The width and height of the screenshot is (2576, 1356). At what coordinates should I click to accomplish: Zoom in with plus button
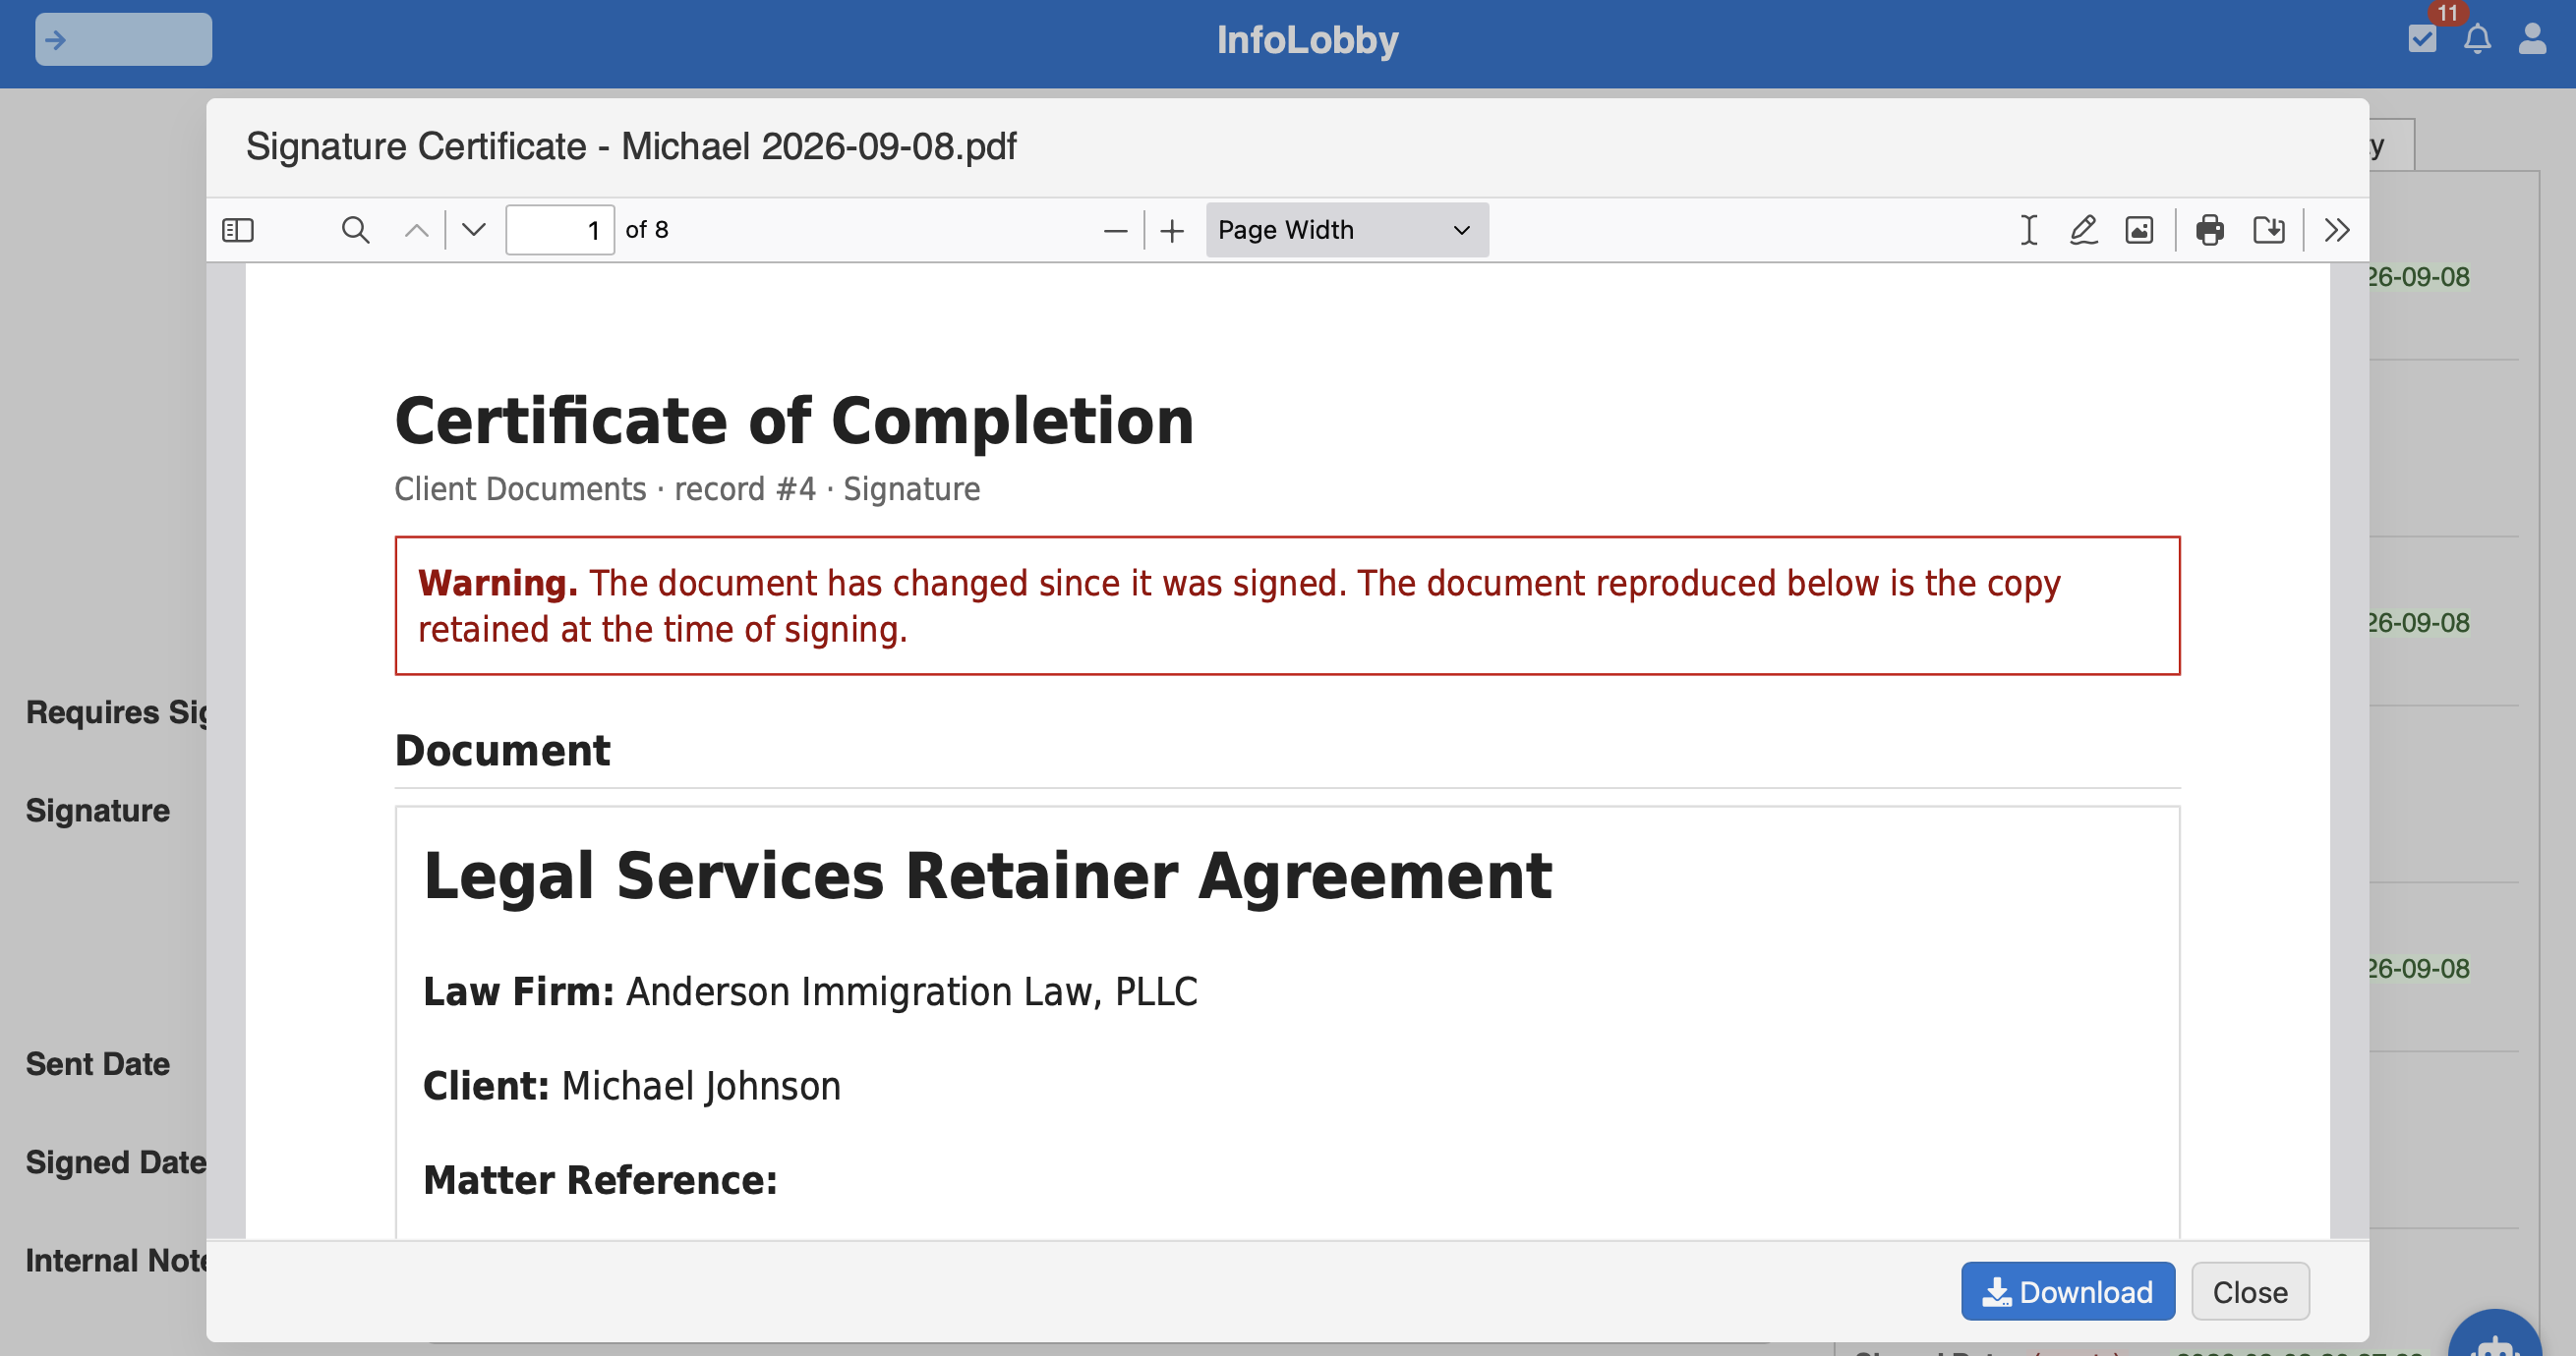point(1172,231)
